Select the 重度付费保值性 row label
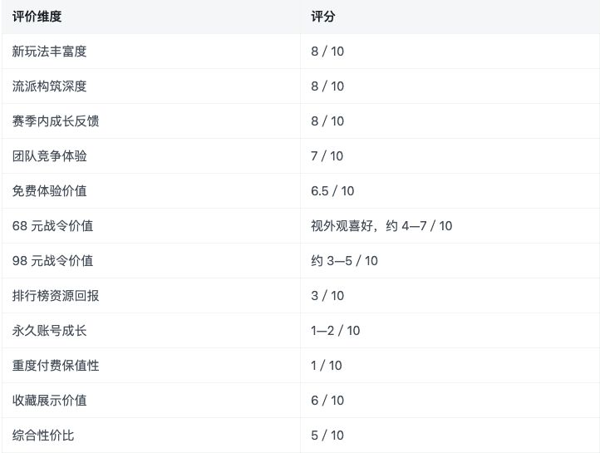 coord(56,366)
